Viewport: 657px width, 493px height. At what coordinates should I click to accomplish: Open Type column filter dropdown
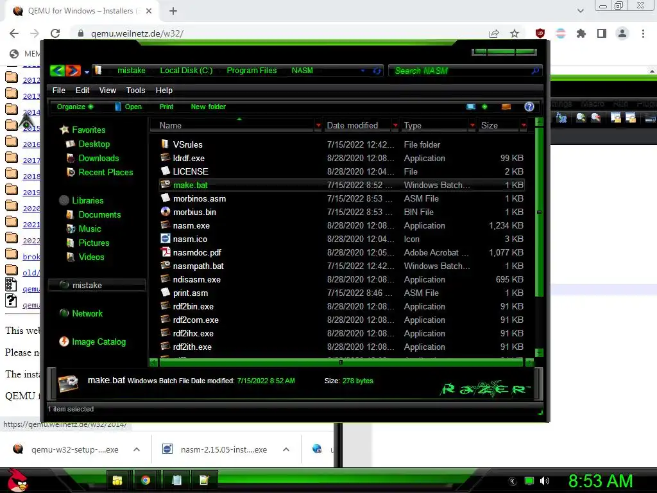[x=472, y=125]
